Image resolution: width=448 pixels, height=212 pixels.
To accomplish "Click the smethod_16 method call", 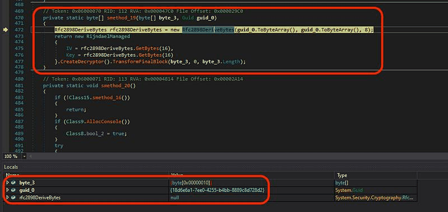I will [x=107, y=97].
